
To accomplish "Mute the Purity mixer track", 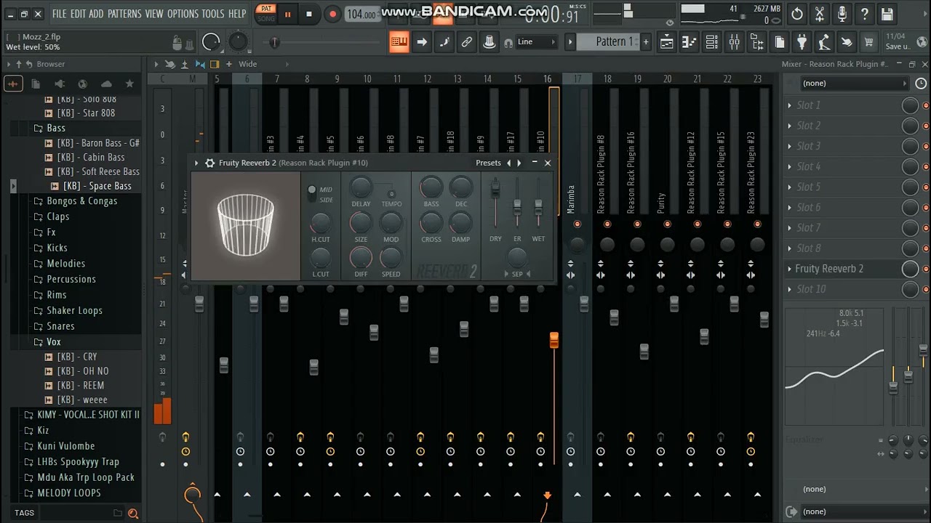I will [667, 224].
